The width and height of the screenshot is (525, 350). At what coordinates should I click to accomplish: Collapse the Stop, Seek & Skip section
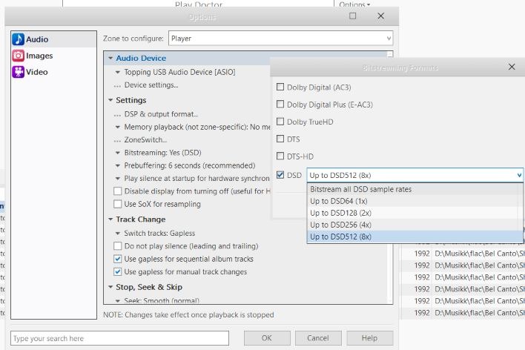coord(110,287)
